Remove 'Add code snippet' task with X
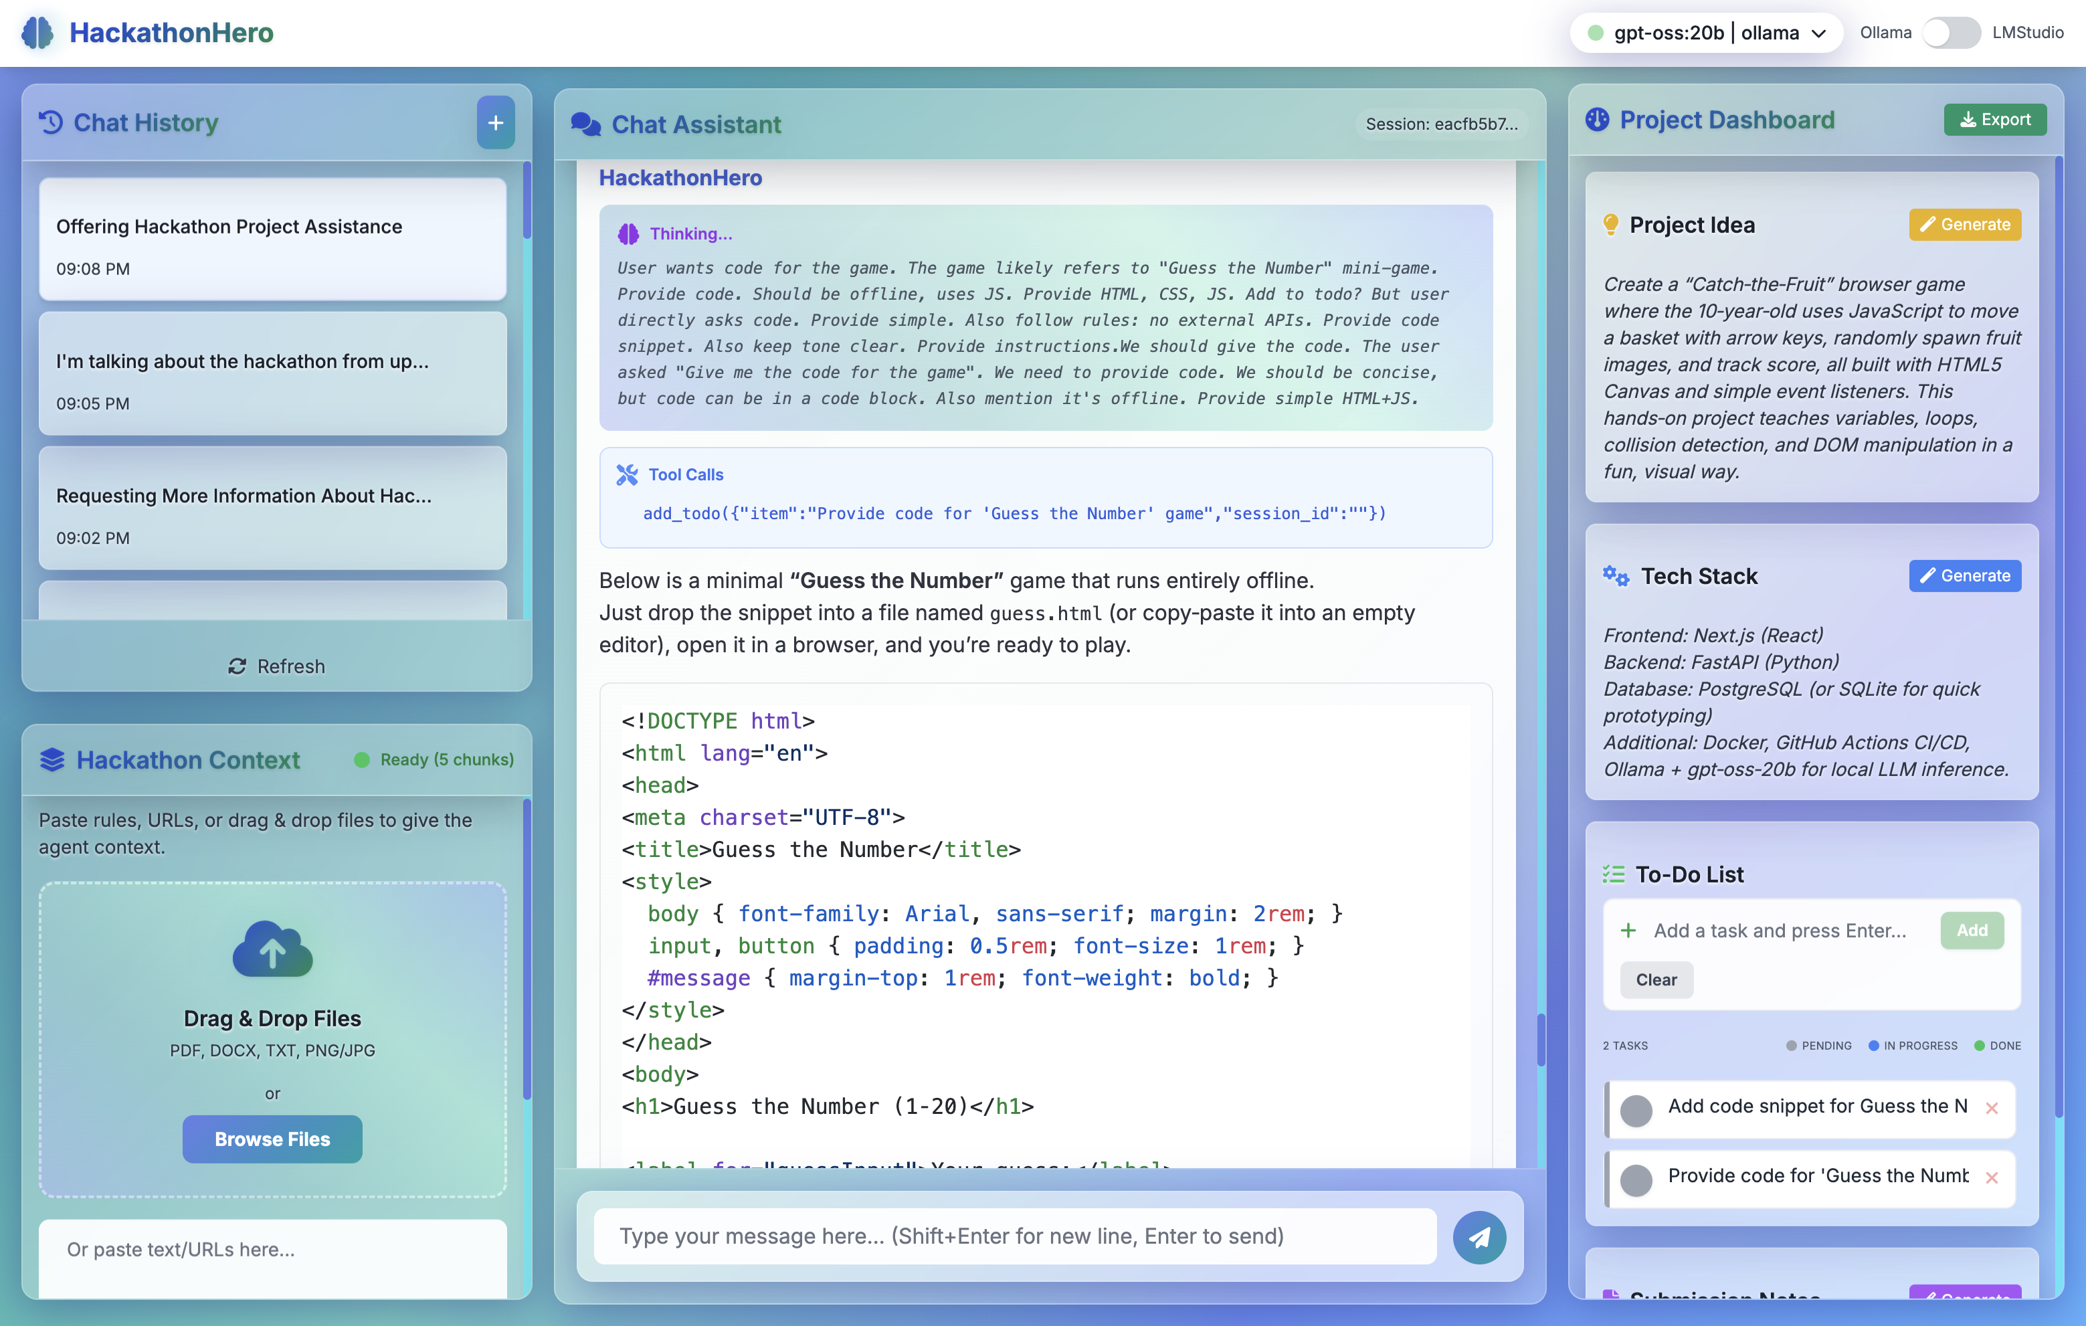Image resolution: width=2086 pixels, height=1326 pixels. coord(1992,1108)
